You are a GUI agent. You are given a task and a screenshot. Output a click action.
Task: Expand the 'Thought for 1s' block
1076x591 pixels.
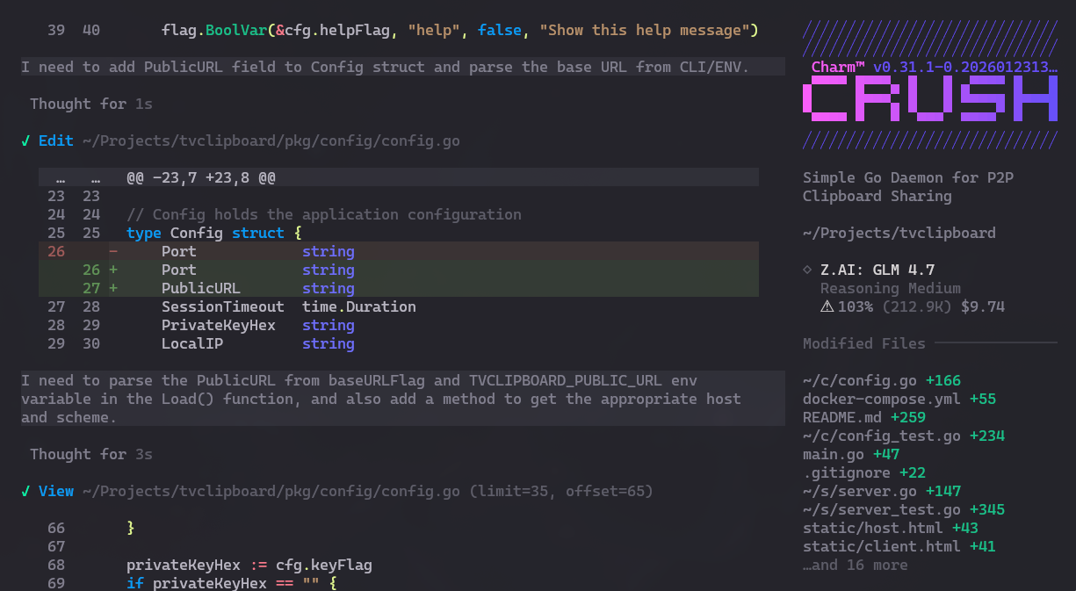(91, 104)
